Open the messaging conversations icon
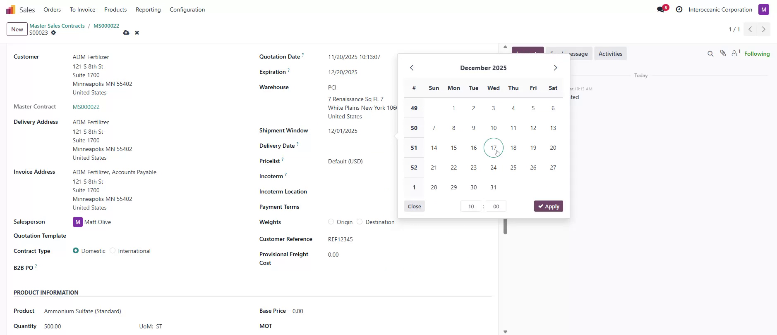Viewport: 777px width, 335px height. pos(661,9)
